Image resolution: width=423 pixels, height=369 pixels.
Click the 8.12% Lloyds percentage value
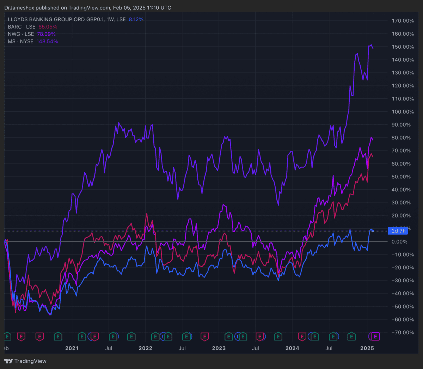click(x=136, y=19)
